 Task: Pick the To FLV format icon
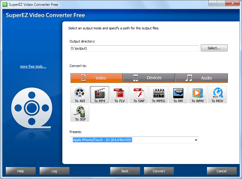coord(119,95)
